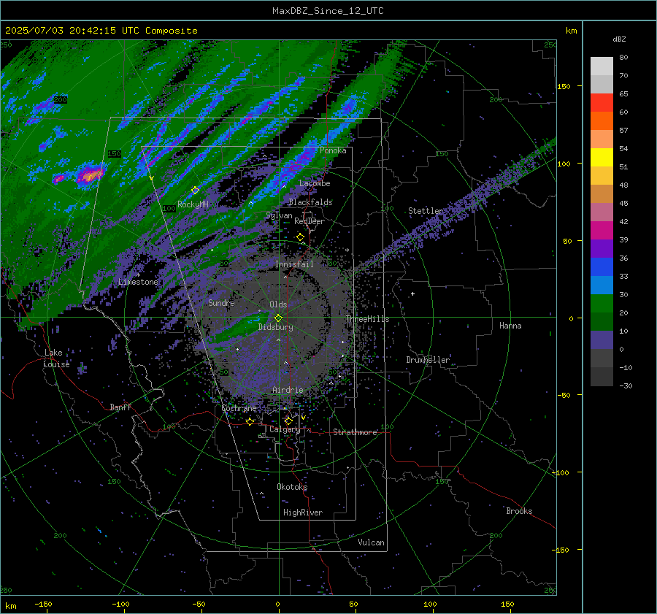
Task: Pick the bright green 20-30 dBZ legend swatch
Action: 602,304
